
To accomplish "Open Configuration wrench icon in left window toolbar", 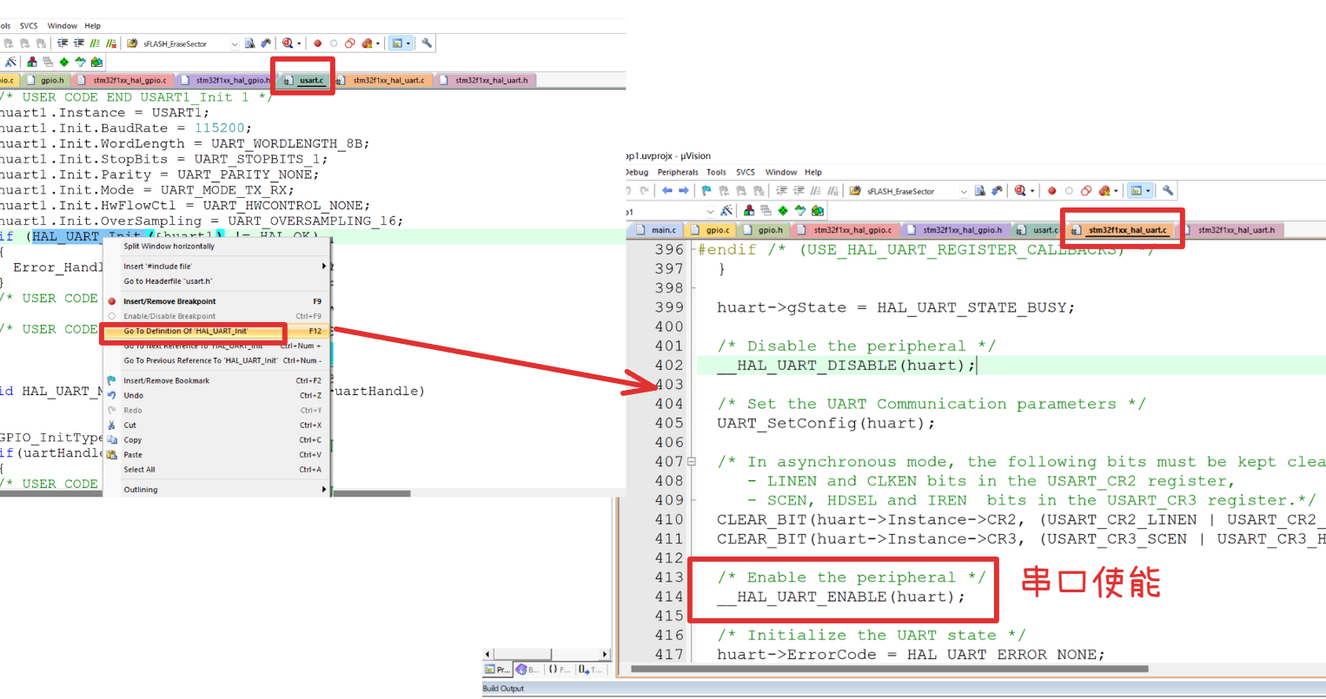I will (427, 43).
